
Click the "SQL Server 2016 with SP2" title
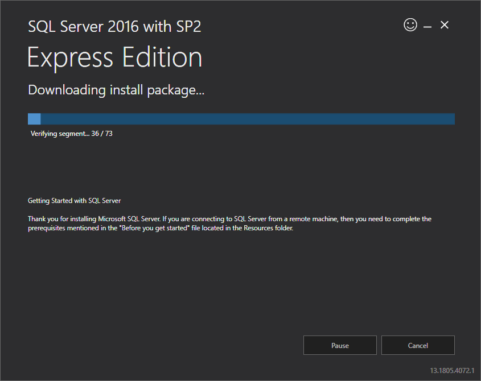[x=114, y=26]
